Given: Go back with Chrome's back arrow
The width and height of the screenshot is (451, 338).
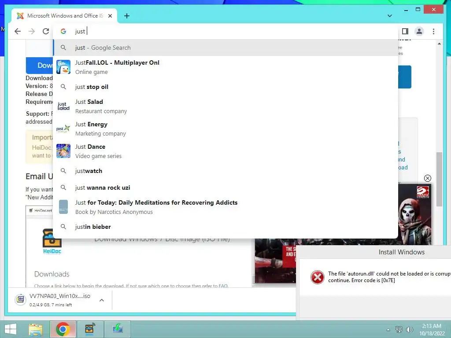Looking at the screenshot, I should (18, 31).
